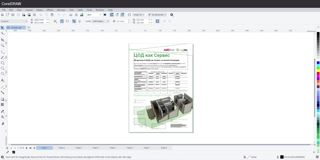Screen dimensions: 320x160
Task: Select the Parallel Dimension line tool
Action: (x=2, y=87)
